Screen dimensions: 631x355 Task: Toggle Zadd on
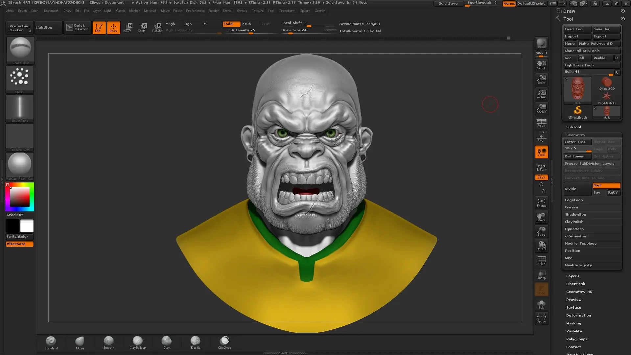pyautogui.click(x=231, y=24)
